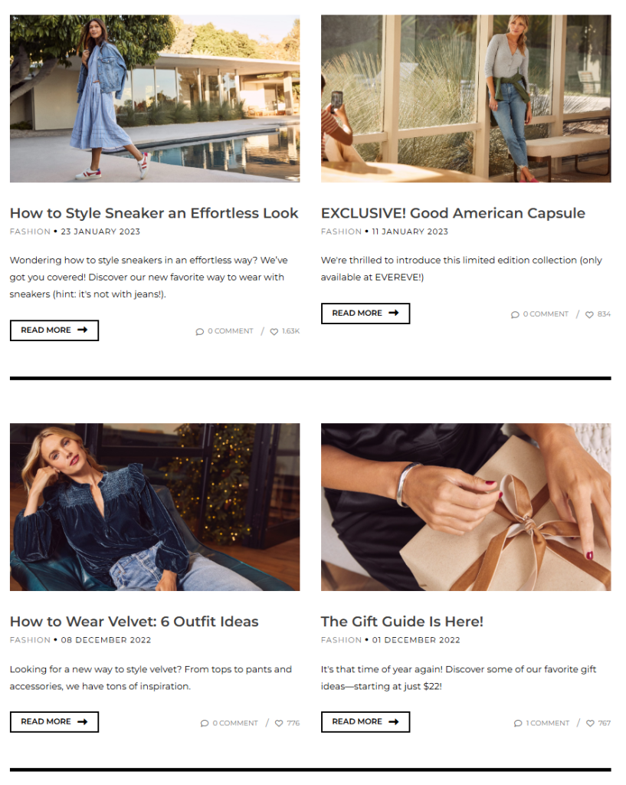Image resolution: width=626 pixels, height=785 pixels.
Task: Click comment bubble icon on Good American post
Action: [515, 315]
